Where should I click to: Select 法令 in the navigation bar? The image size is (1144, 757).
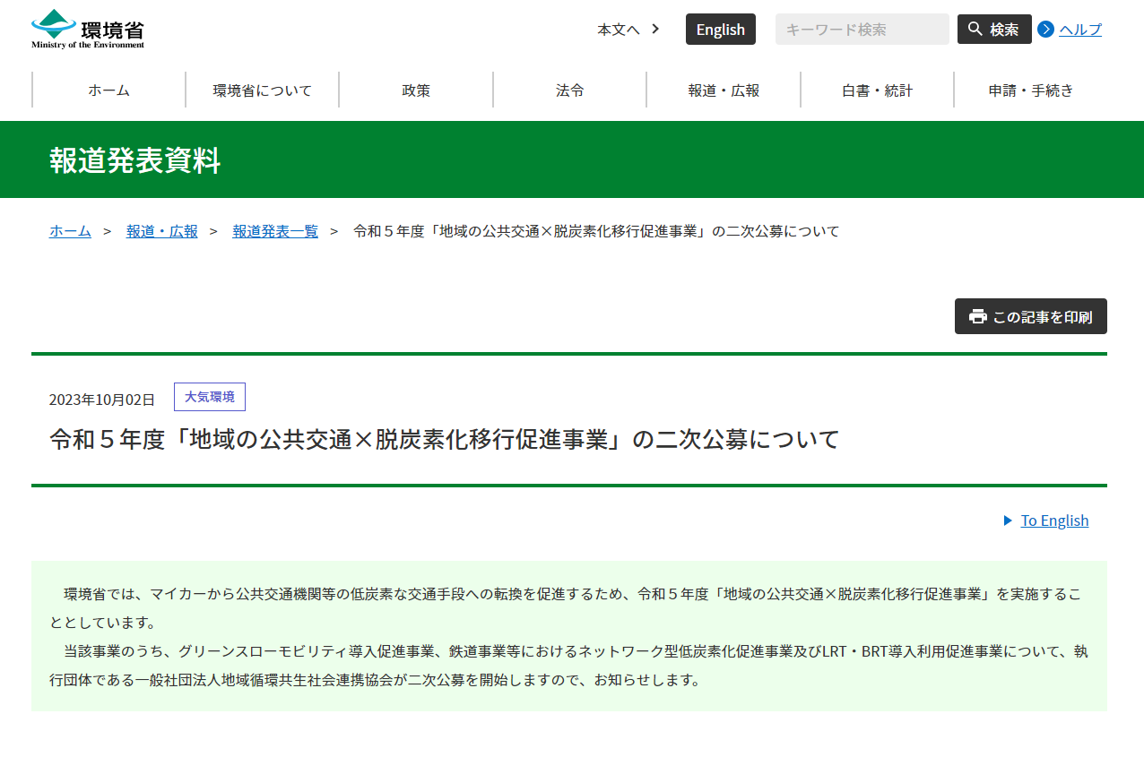click(569, 90)
